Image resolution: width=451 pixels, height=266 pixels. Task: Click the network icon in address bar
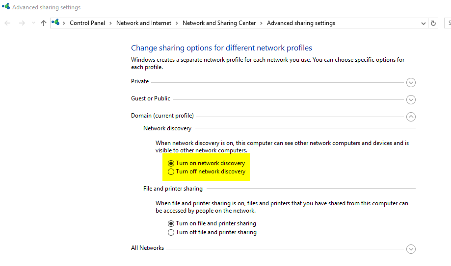pyautogui.click(x=55, y=23)
